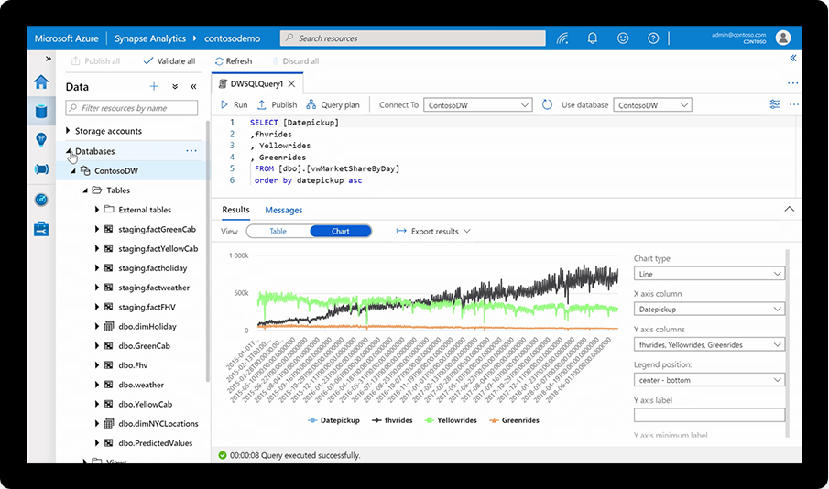829x489 pixels.
Task: Open the user account avatar
Action: (x=783, y=38)
